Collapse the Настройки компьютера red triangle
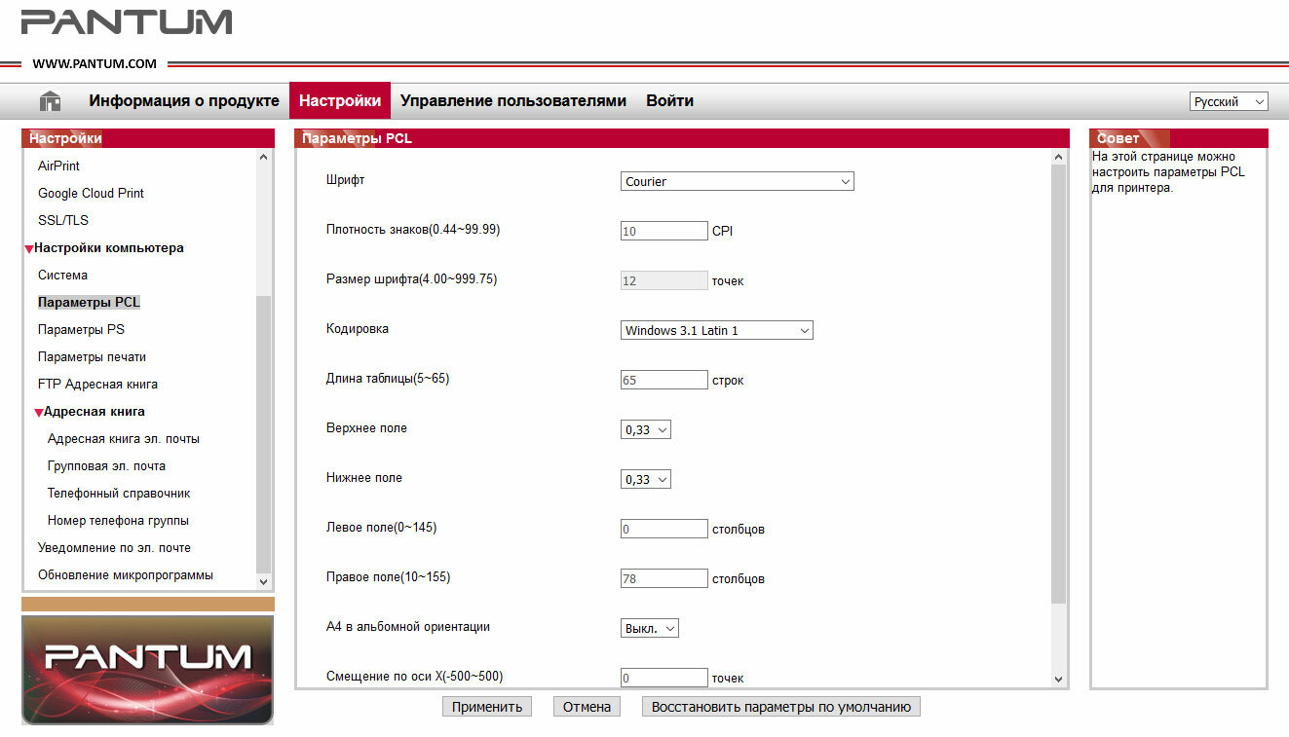 [29, 249]
